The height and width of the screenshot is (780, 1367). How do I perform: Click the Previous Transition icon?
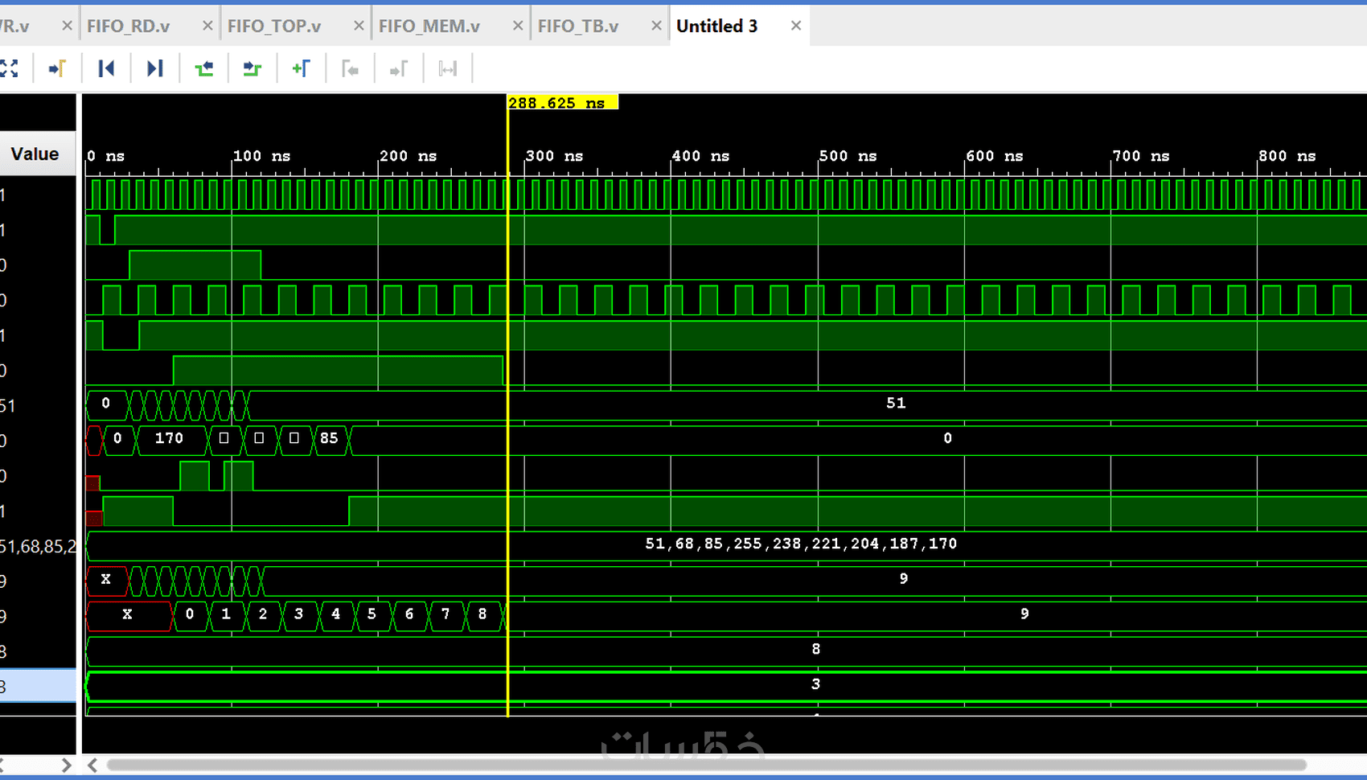pos(204,69)
